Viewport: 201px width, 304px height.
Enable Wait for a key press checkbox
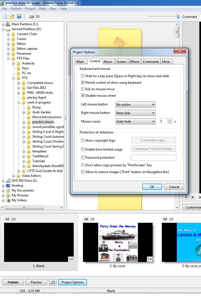tap(83, 76)
